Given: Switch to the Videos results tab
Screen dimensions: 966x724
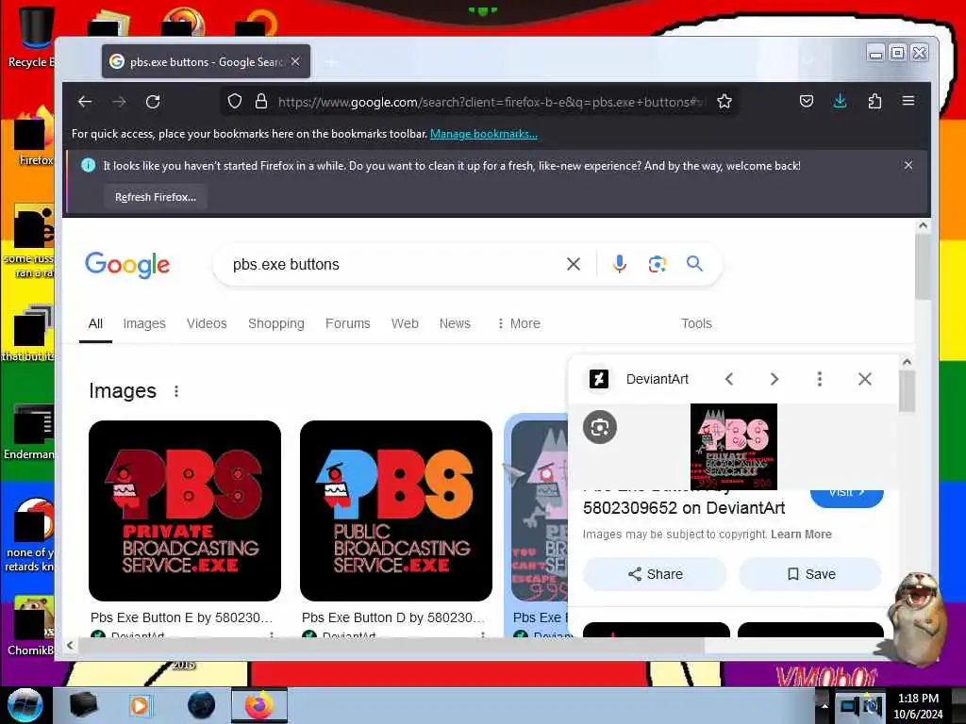Looking at the screenshot, I should click(207, 323).
